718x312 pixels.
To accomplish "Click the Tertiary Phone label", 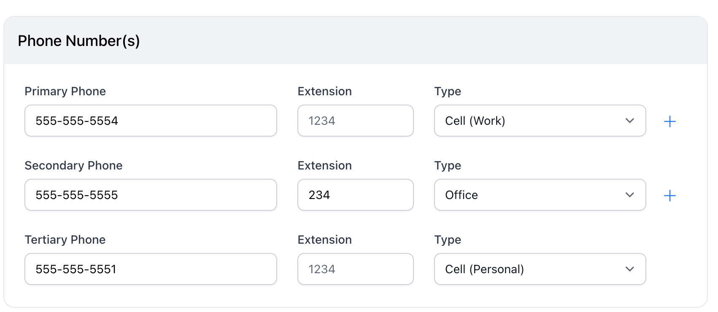I will [x=65, y=240].
